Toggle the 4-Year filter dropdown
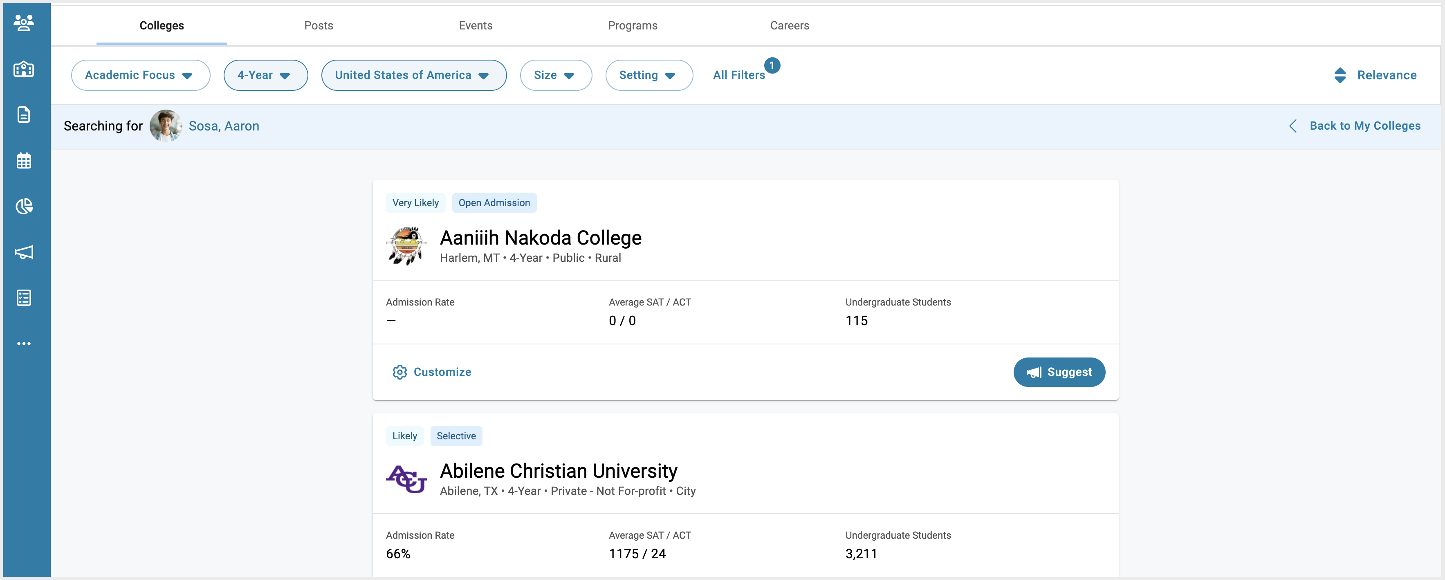Viewport: 1445px width, 580px height. pos(265,75)
